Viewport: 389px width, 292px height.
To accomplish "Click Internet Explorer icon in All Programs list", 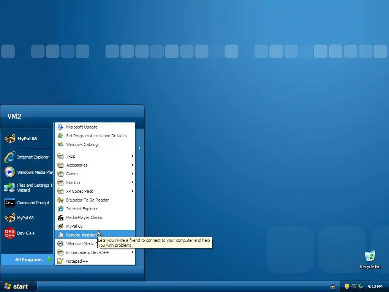I will (60, 209).
